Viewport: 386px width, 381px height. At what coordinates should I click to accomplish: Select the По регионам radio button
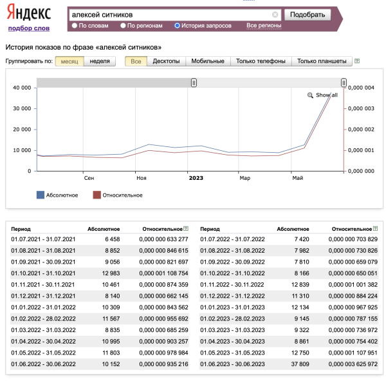pyautogui.click(x=123, y=25)
